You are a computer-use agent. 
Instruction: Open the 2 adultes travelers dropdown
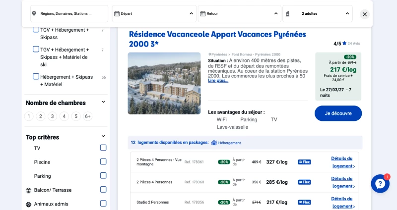click(318, 14)
